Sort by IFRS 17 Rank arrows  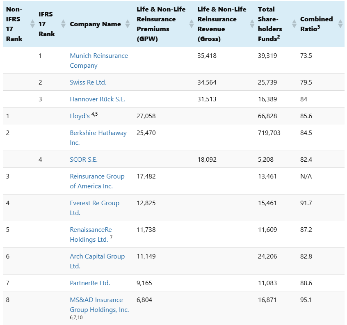pyautogui.click(x=63, y=24)
